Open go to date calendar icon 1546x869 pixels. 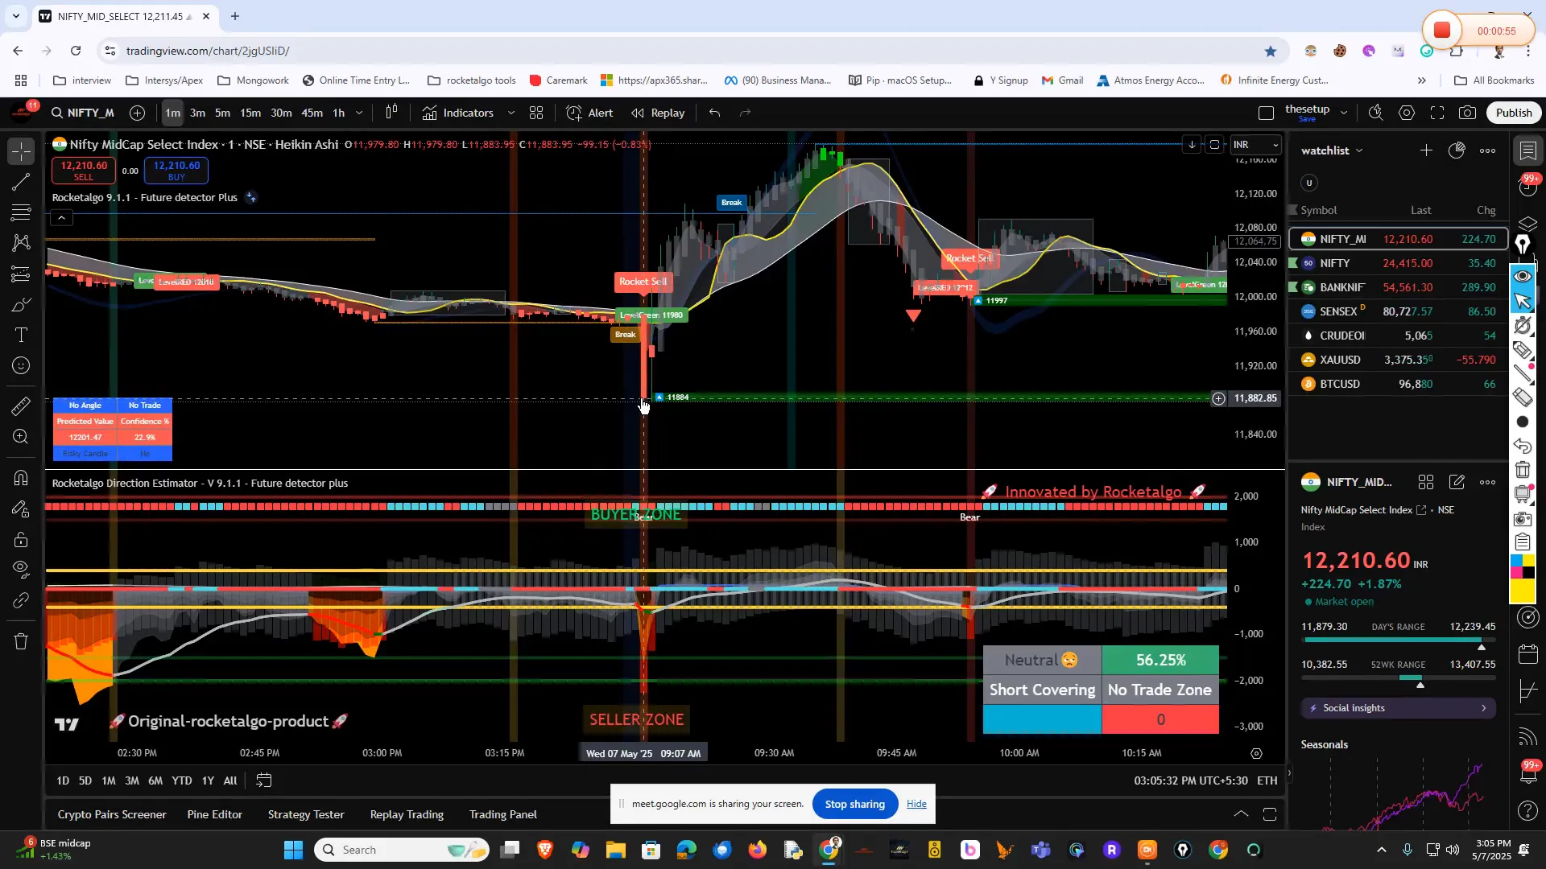click(x=264, y=780)
